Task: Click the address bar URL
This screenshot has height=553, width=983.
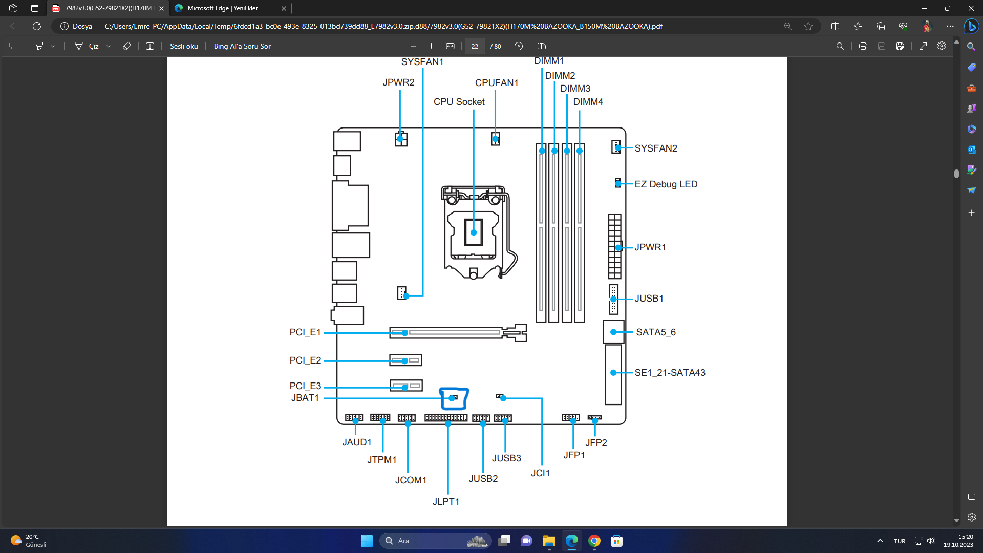Action: point(383,26)
